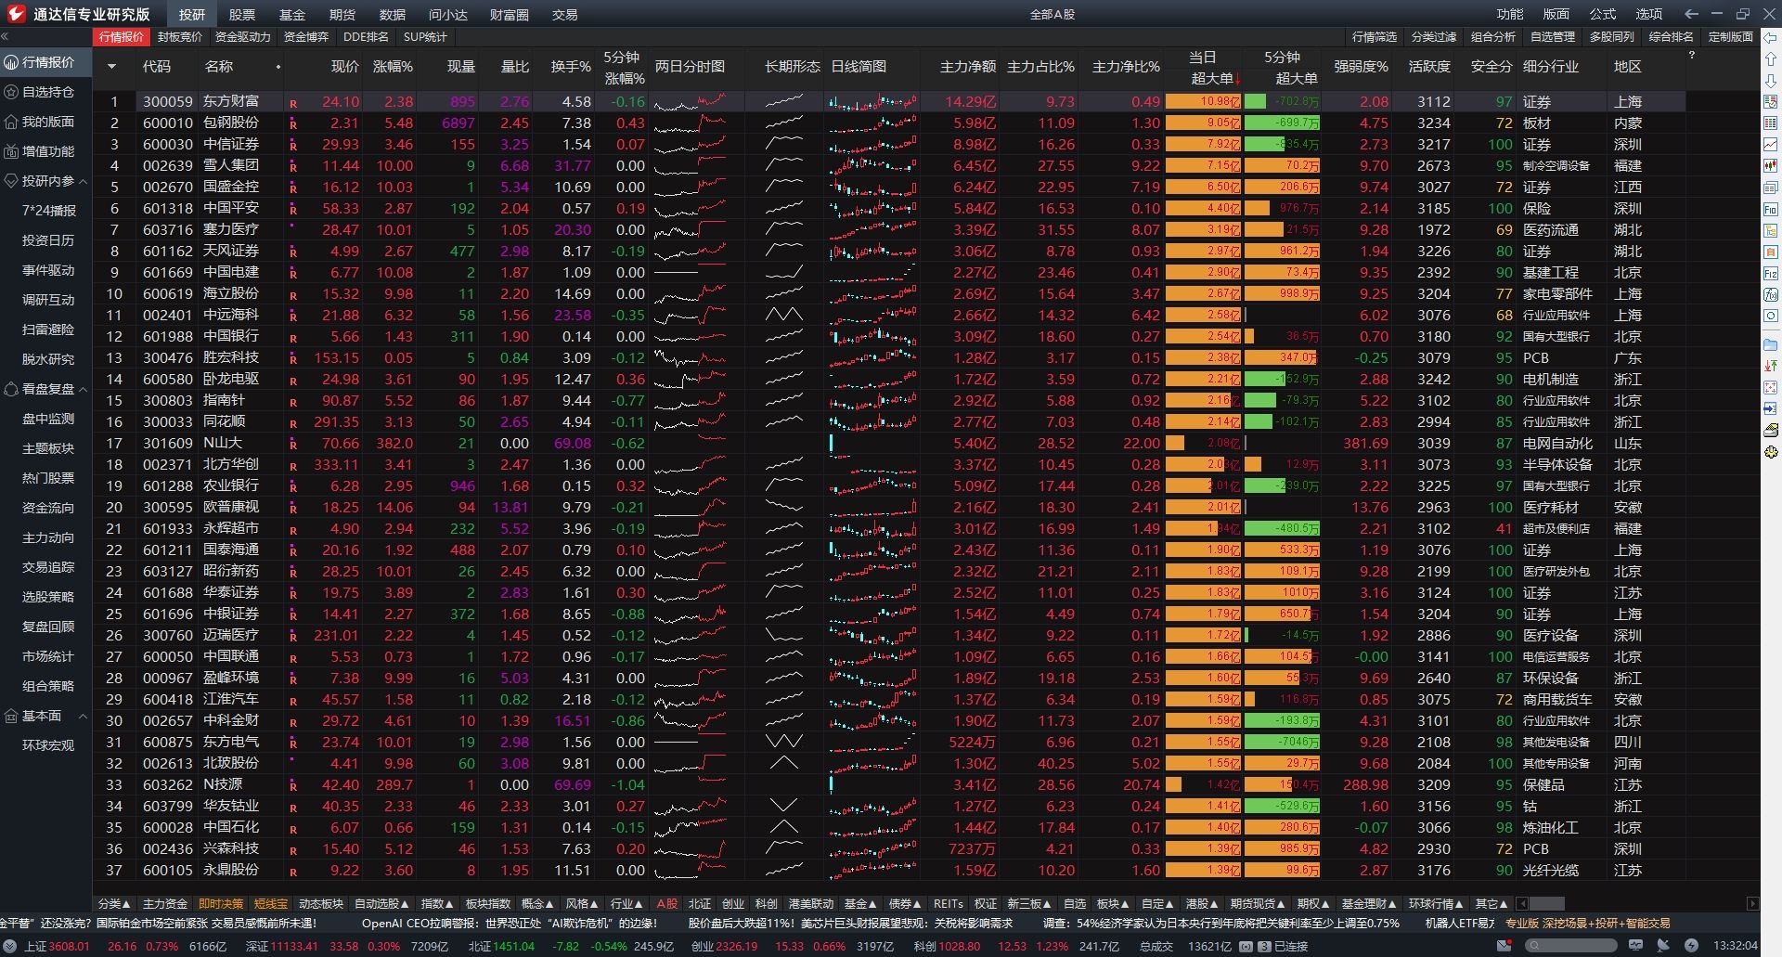Open the dropdown arrow in the first column header

point(113,66)
